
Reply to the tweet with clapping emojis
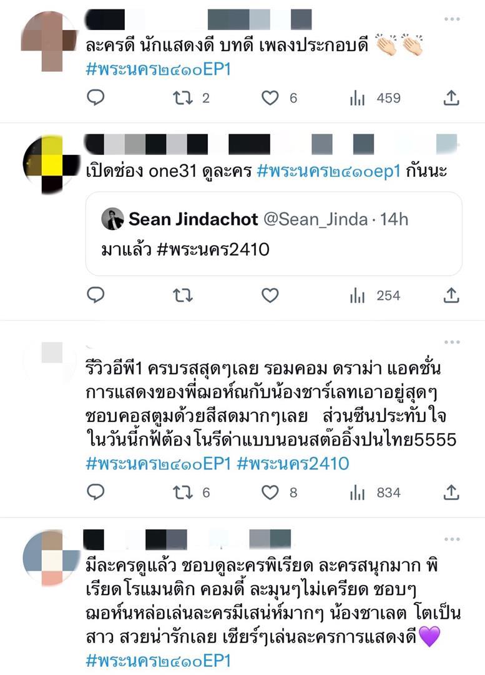point(96,97)
